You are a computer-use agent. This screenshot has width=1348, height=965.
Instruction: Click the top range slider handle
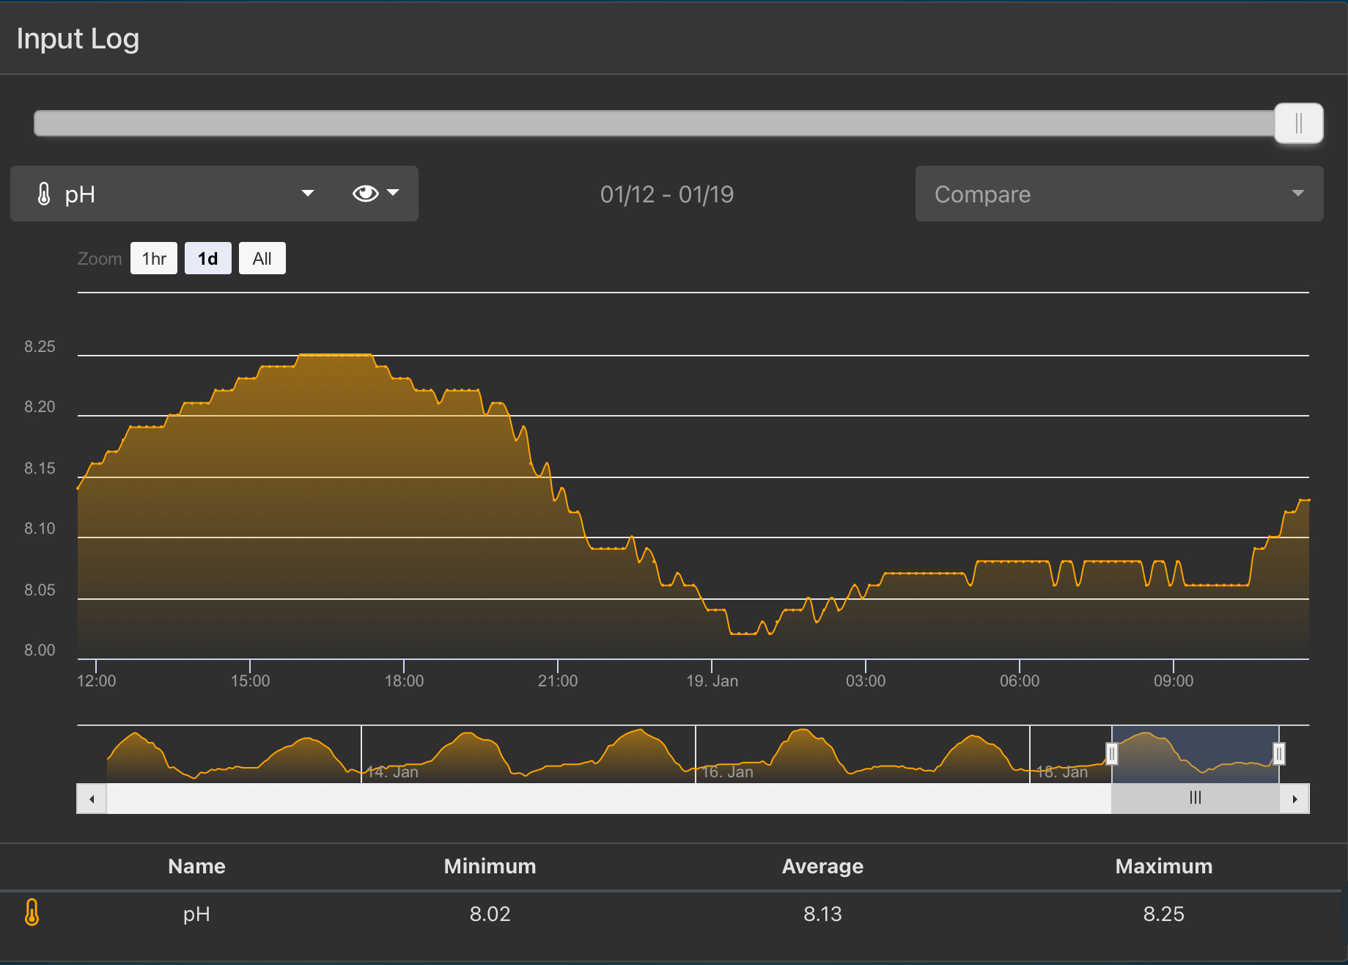[1298, 123]
